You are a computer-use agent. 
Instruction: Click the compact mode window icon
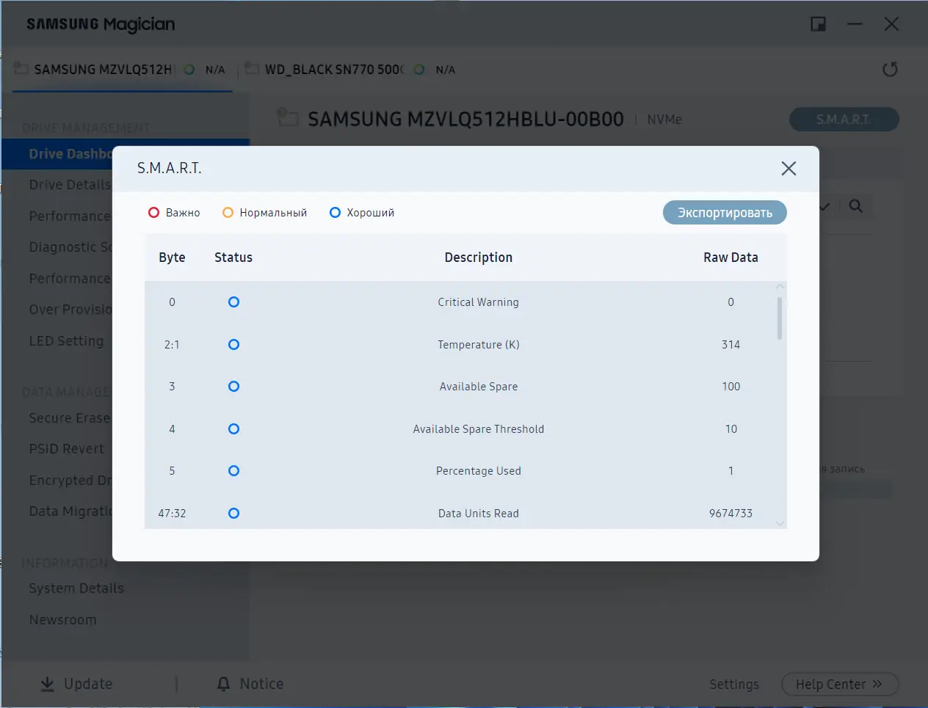click(x=818, y=24)
